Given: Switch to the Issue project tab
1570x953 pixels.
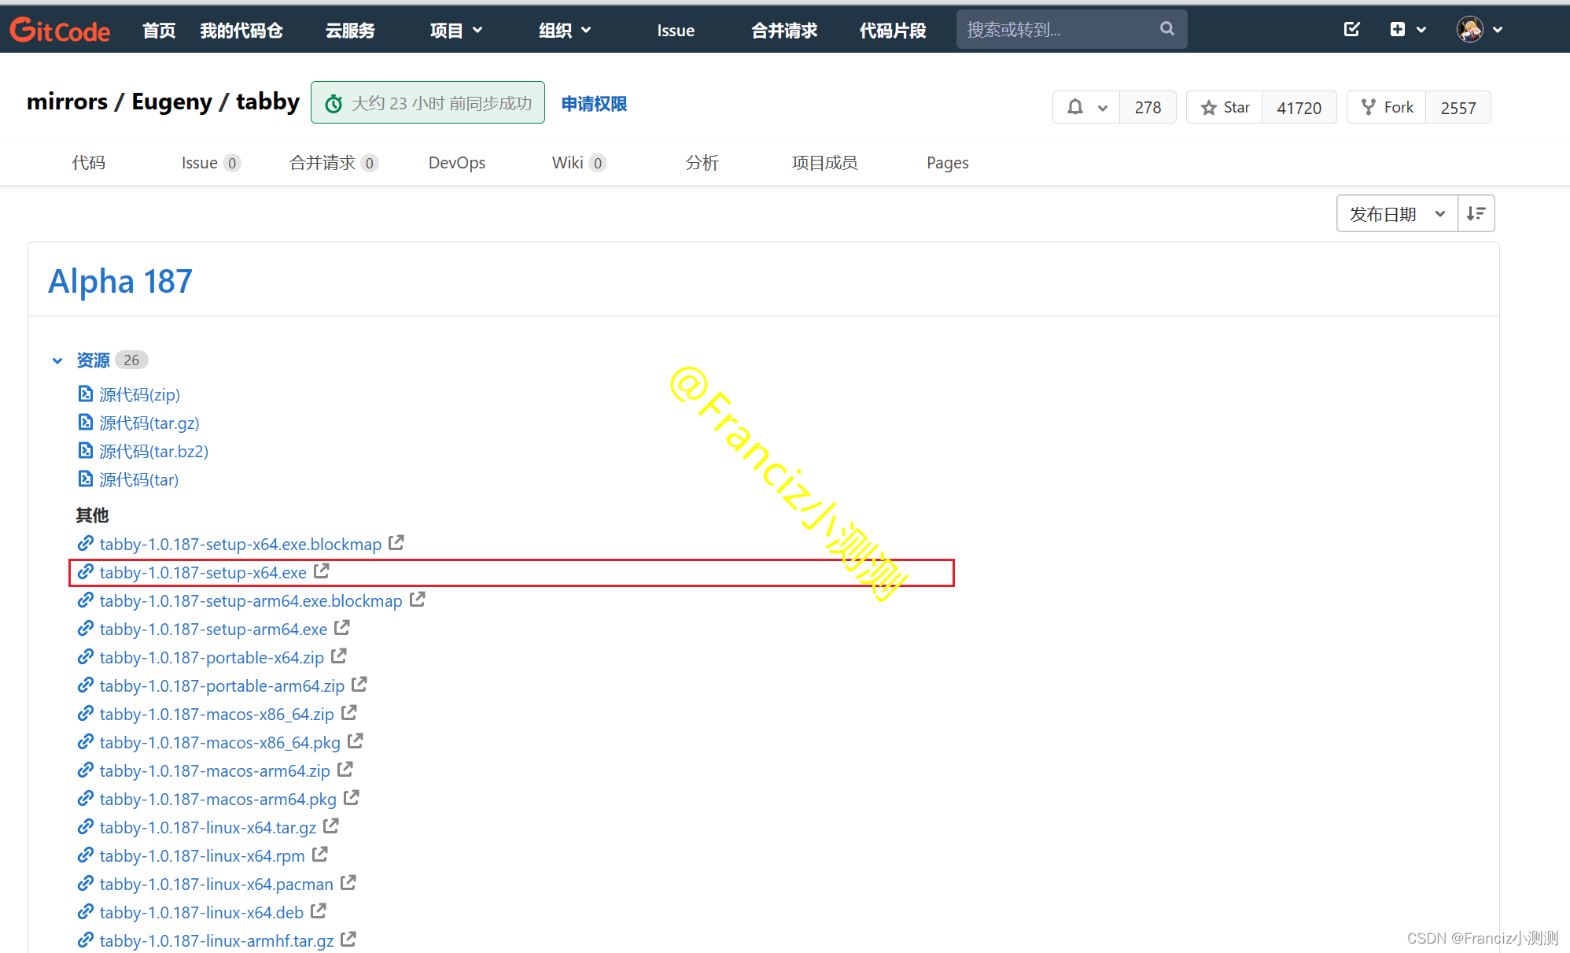Looking at the screenshot, I should (x=211, y=162).
